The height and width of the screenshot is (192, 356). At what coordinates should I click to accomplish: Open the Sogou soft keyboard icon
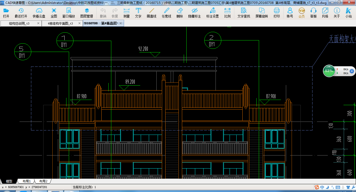click(337, 187)
